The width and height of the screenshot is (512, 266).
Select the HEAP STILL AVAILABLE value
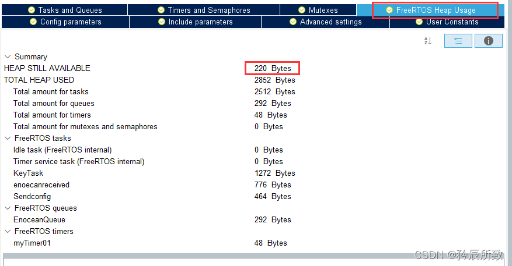(272, 68)
